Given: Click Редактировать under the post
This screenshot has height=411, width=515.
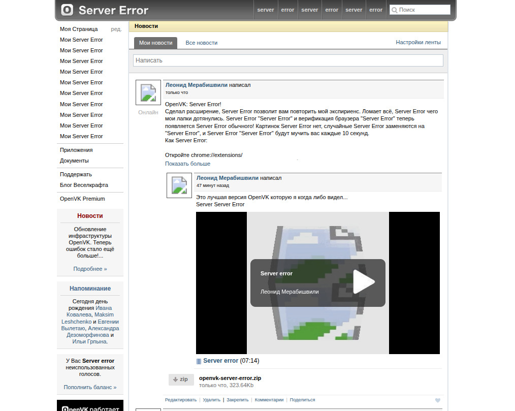Looking at the screenshot, I should 181,400.
